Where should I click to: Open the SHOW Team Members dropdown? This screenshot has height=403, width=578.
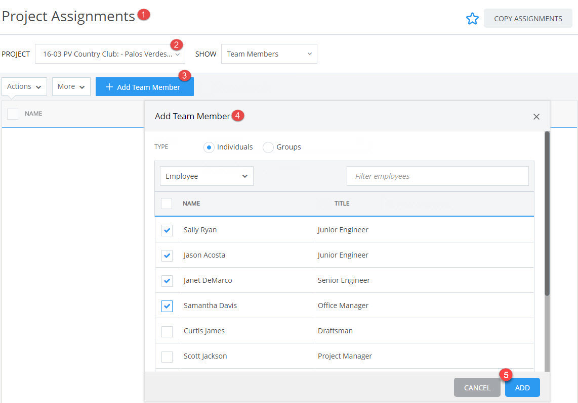click(269, 54)
